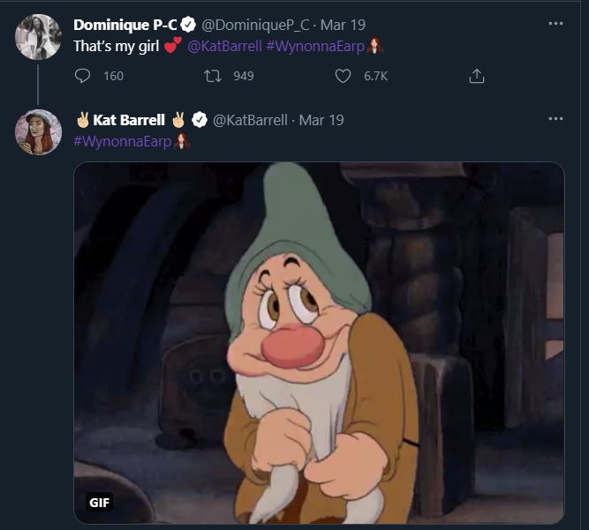This screenshot has width=589, height=530.
Task: Open #WynonnaEarp hashtag in Kat Barrell's tweet
Action: click(x=122, y=141)
